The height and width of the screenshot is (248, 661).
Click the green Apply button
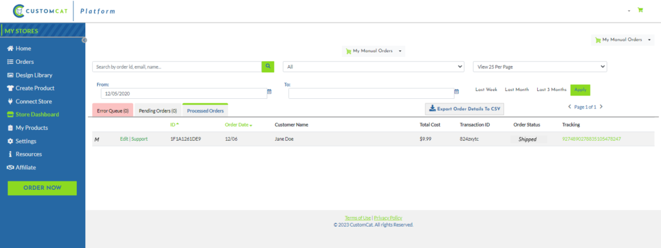(580, 90)
